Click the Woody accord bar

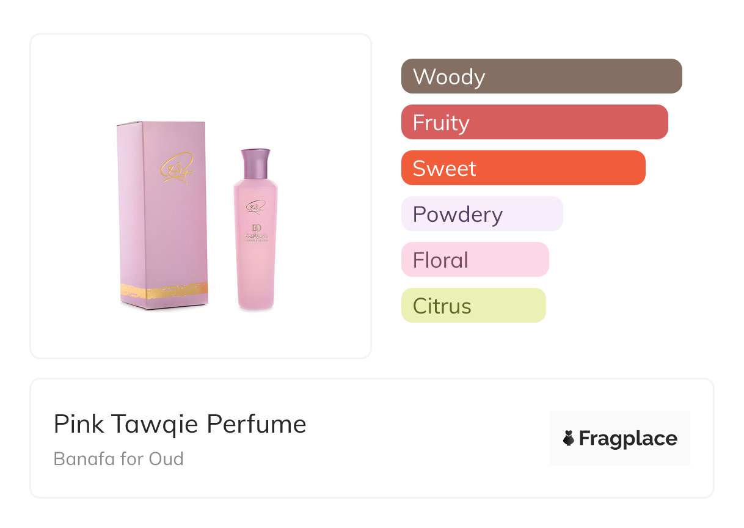pyautogui.click(x=541, y=76)
